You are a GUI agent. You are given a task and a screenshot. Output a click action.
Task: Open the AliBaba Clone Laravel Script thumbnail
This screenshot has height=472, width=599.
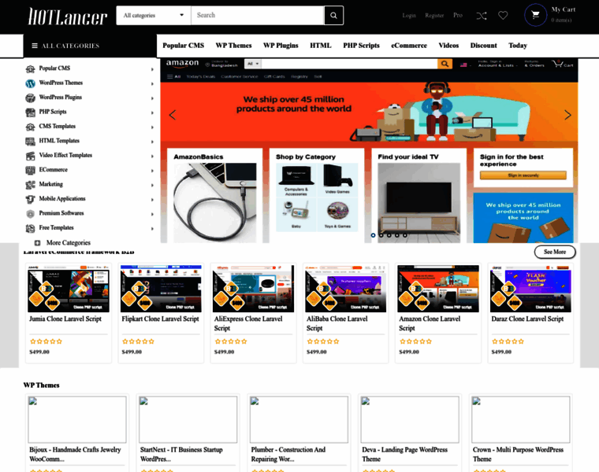click(x=346, y=289)
